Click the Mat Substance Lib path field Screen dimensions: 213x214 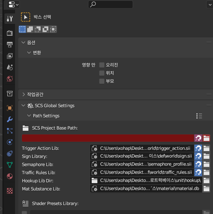point(146,189)
